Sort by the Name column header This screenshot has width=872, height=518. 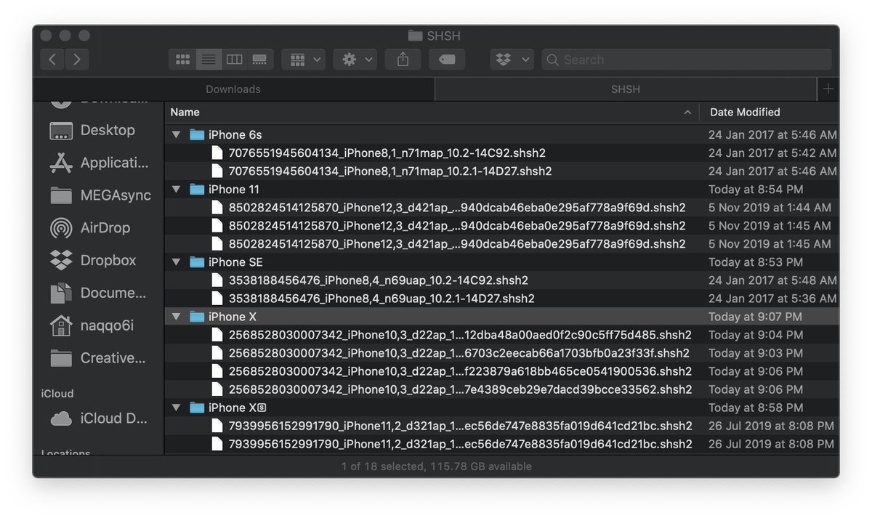click(x=432, y=112)
